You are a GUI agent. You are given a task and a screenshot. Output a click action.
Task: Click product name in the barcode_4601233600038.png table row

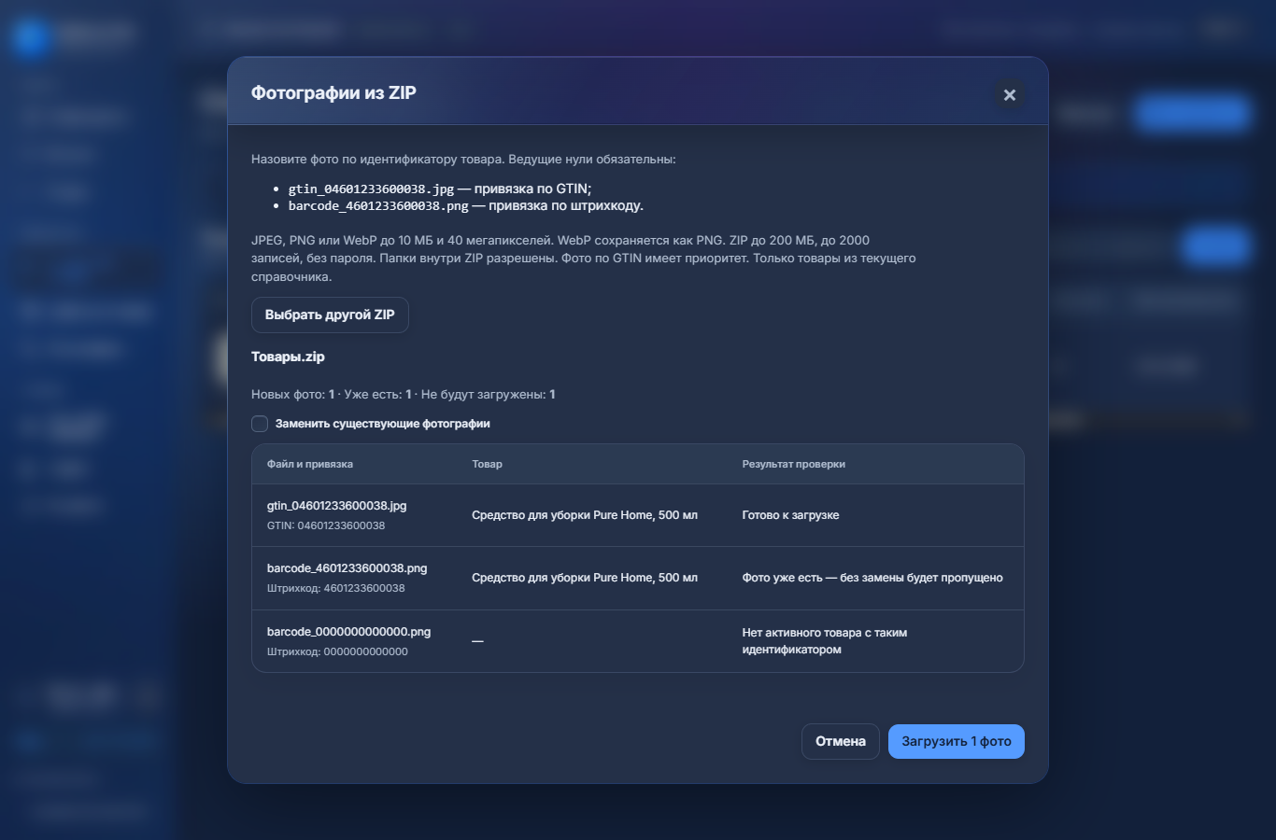pos(585,578)
